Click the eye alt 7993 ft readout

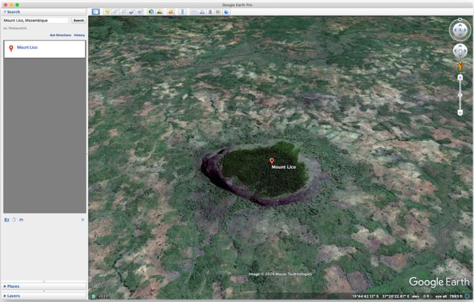pyautogui.click(x=449, y=296)
